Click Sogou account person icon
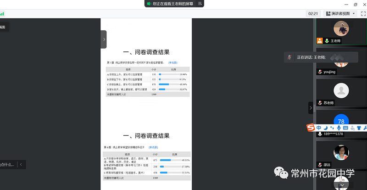This screenshot has height=190, width=367. tap(352, 128)
